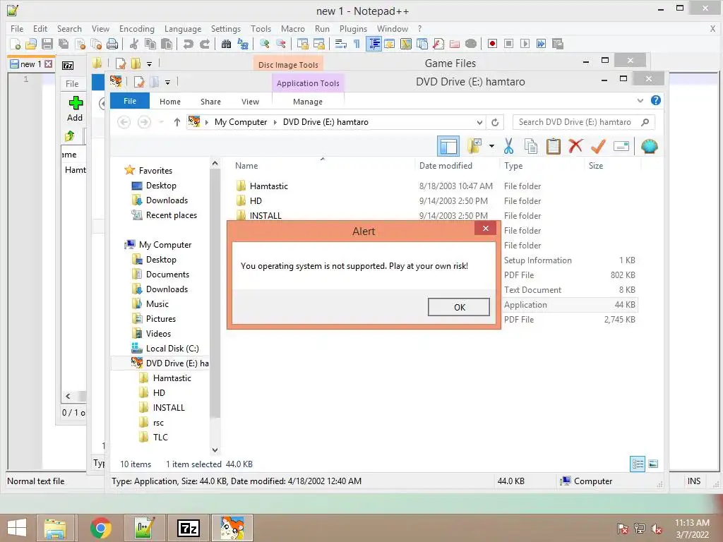Click the Save recorded macro icon
Viewport: 723px width, 542px height.
click(558, 44)
